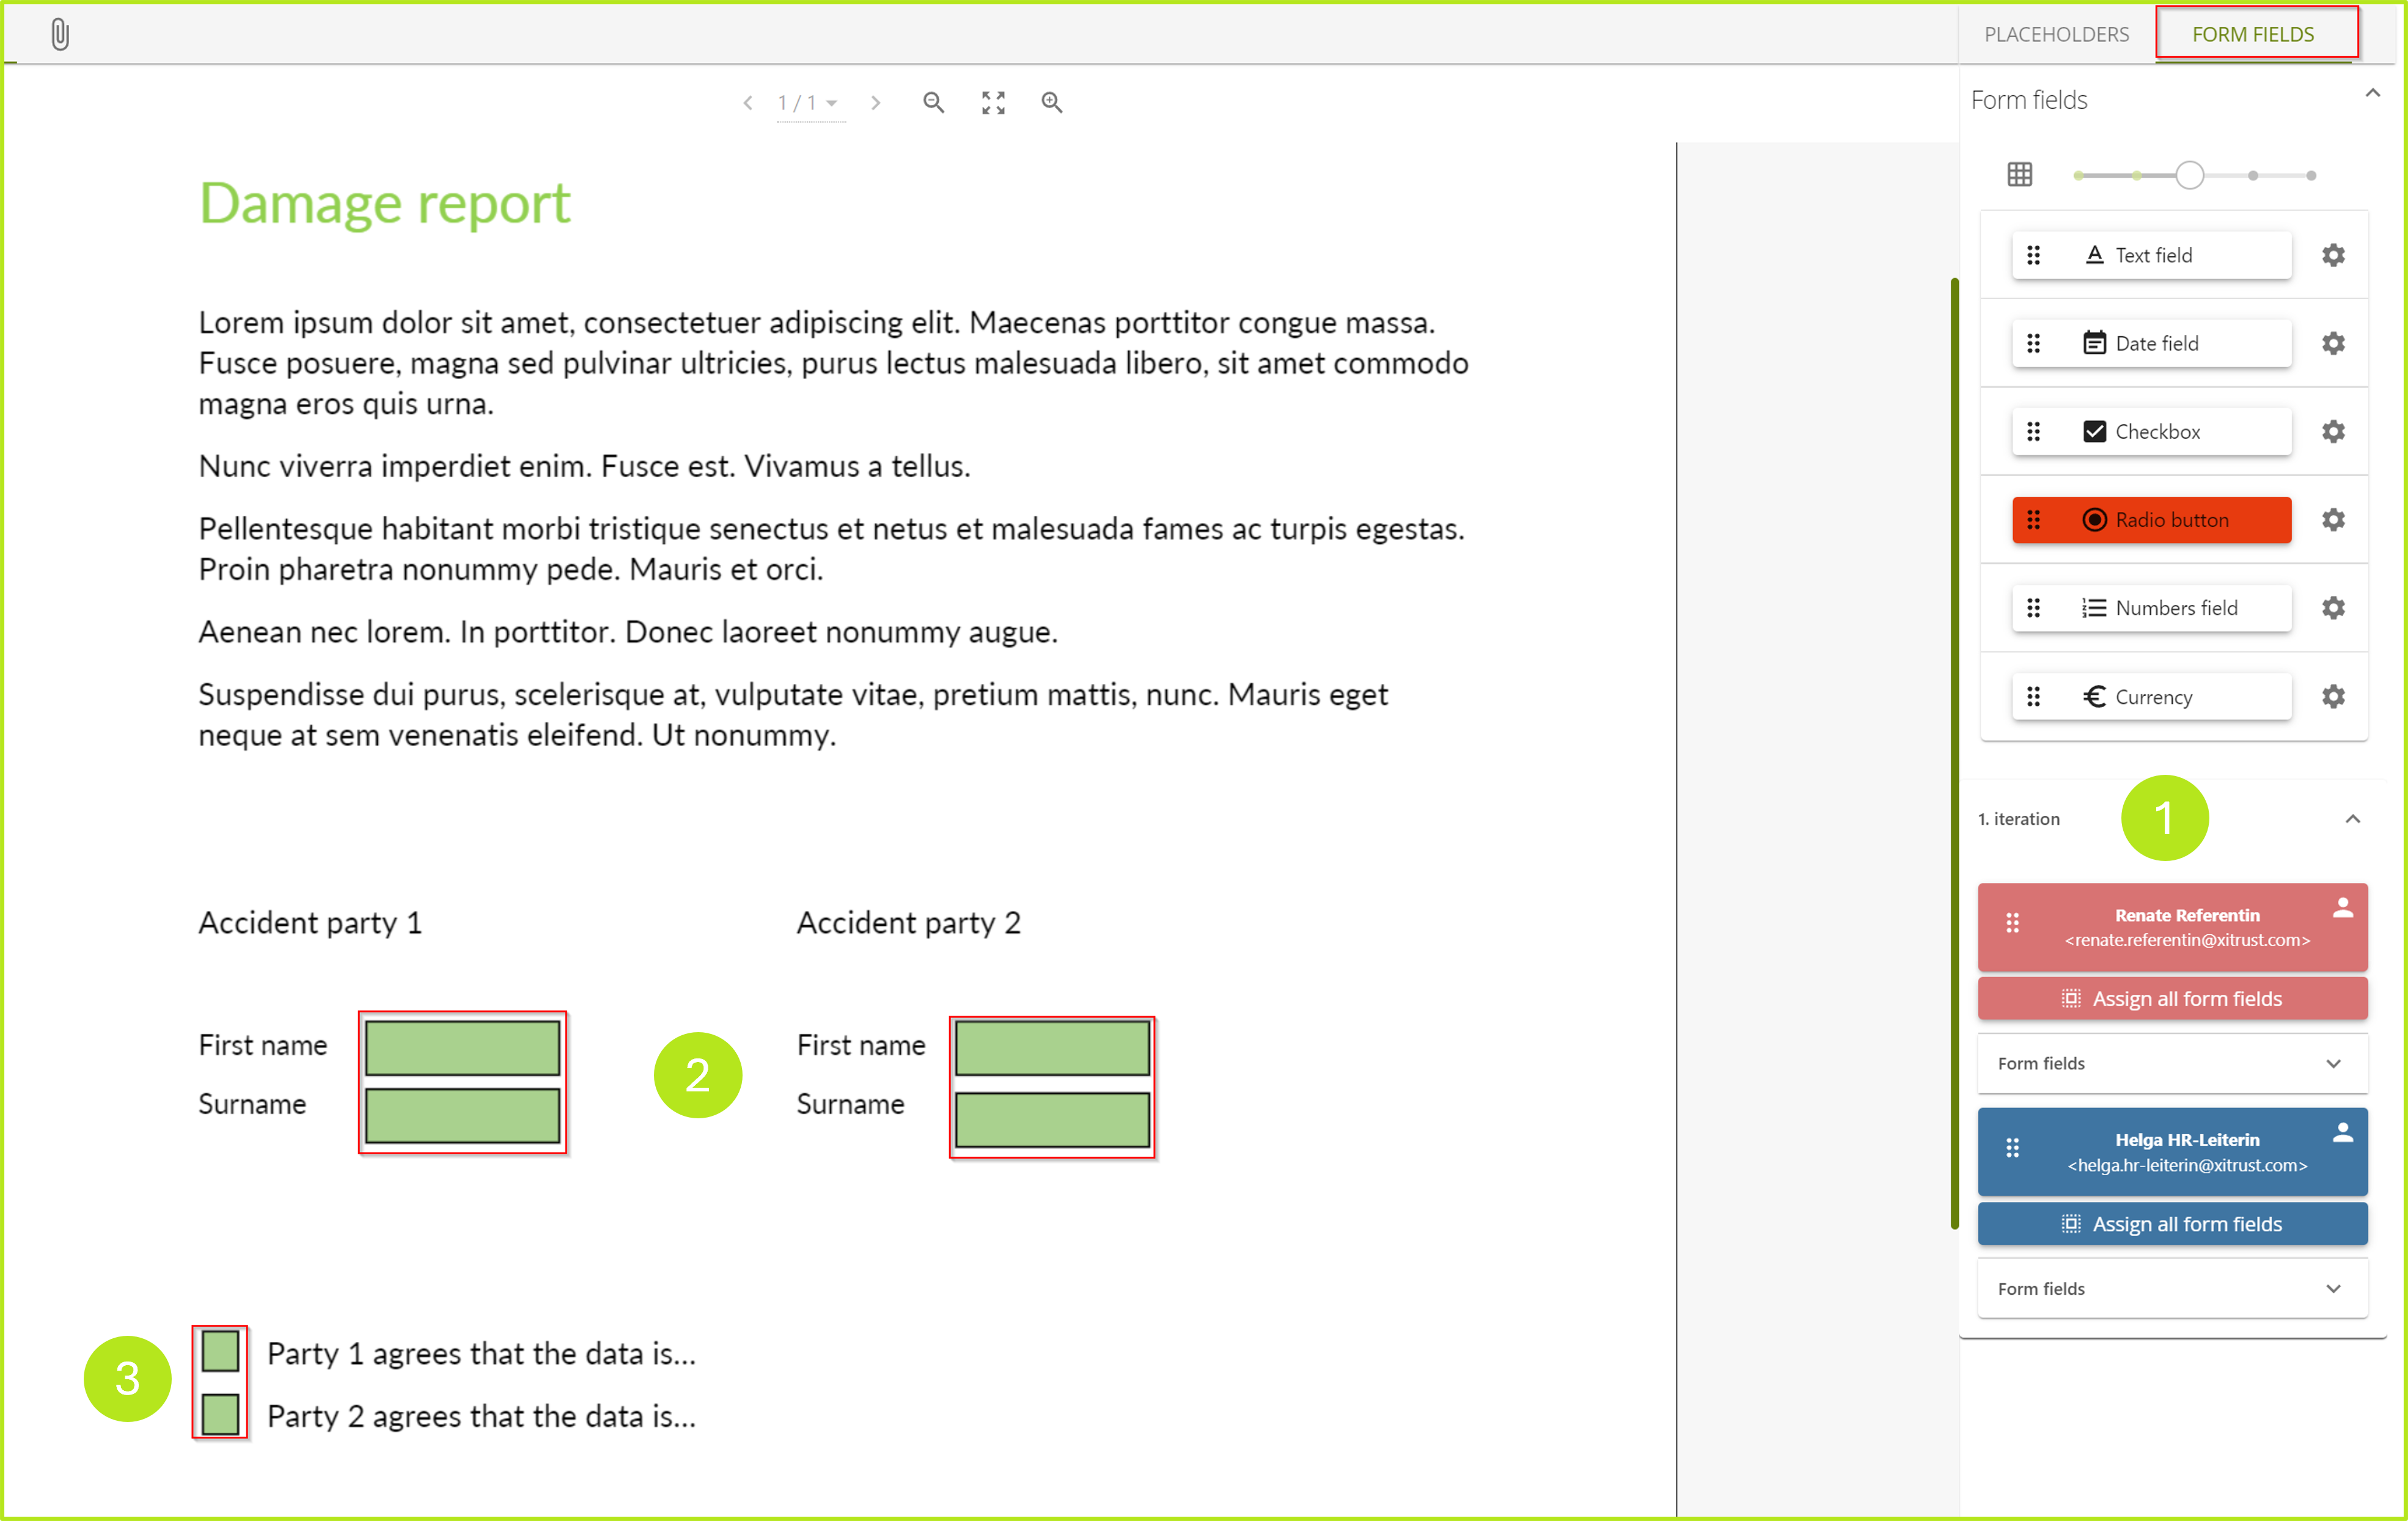Click Party 1 agreement checkbox field
The width and height of the screenshot is (2408, 1521).
coord(220,1351)
